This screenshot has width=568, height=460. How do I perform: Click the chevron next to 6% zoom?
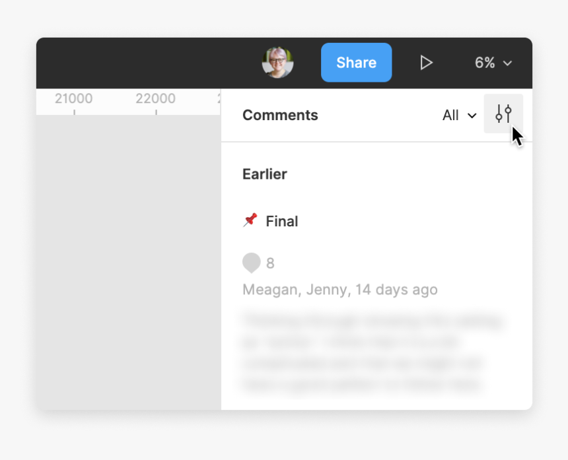pyautogui.click(x=507, y=63)
